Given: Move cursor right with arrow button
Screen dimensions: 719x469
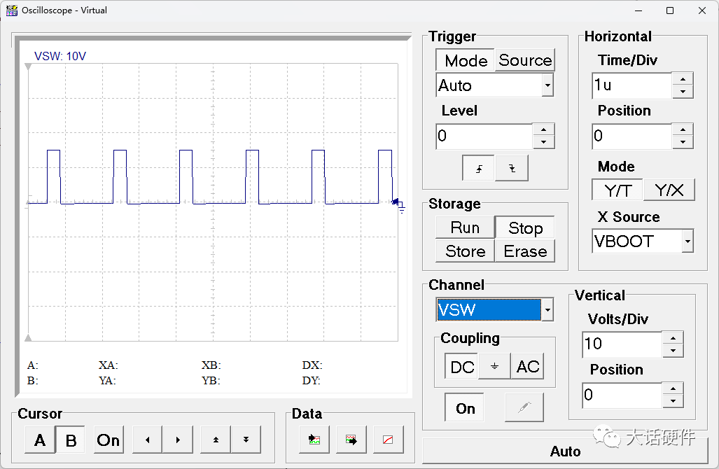Looking at the screenshot, I should [178, 440].
